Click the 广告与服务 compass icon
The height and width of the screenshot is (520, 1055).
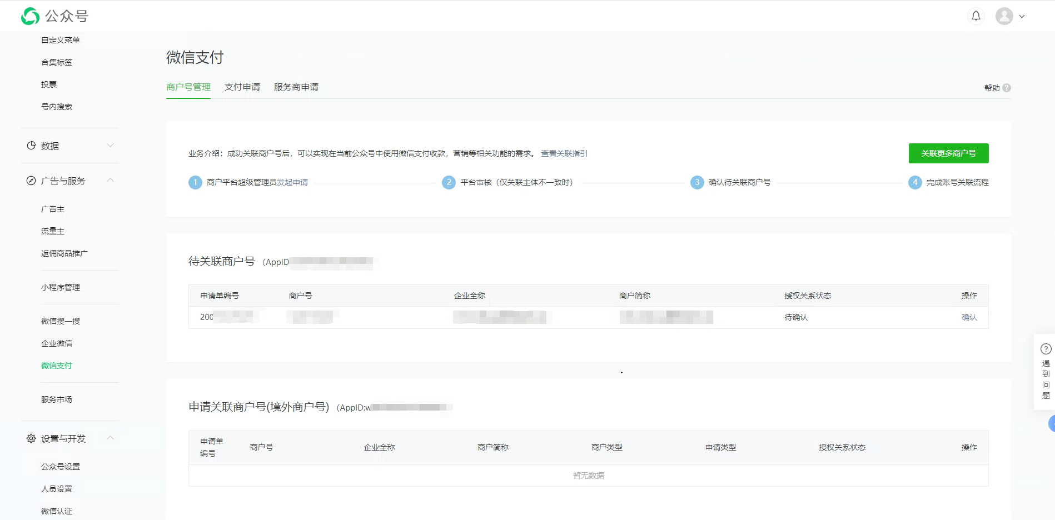(x=31, y=181)
